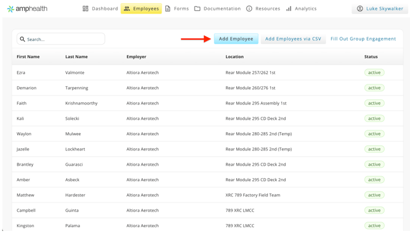Click the Dashboard grid icon
The image size is (410, 232).
(x=86, y=9)
